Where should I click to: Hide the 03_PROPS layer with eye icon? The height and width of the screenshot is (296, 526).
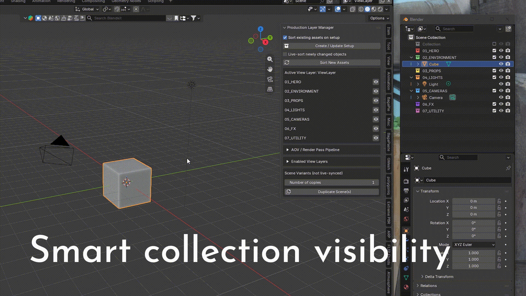click(376, 101)
